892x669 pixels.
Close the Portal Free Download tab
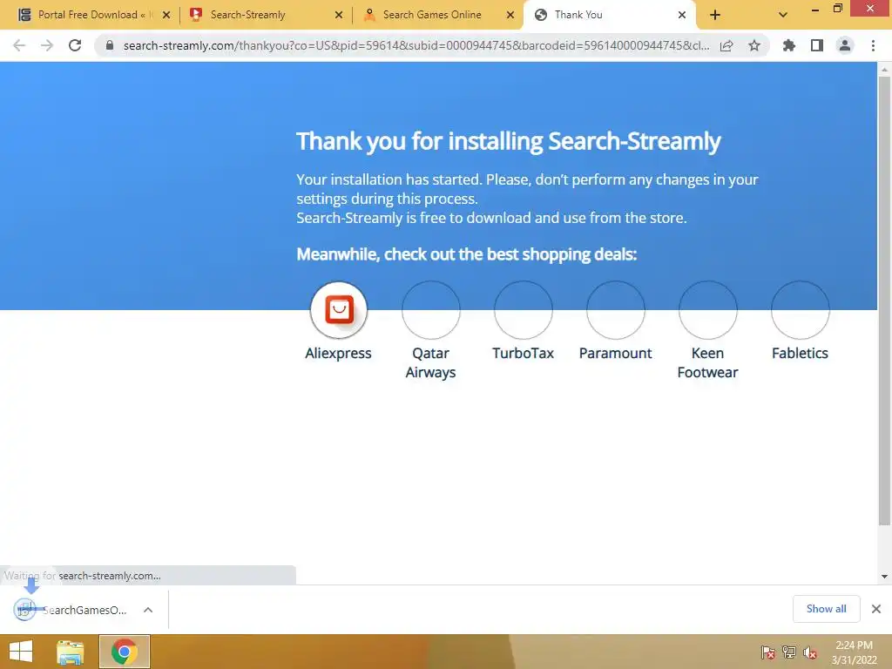pyautogui.click(x=166, y=16)
